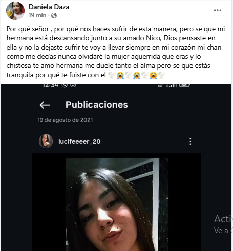
Task: Click the WhatsApp icon in the phone status bar
Action: click(65, 85)
